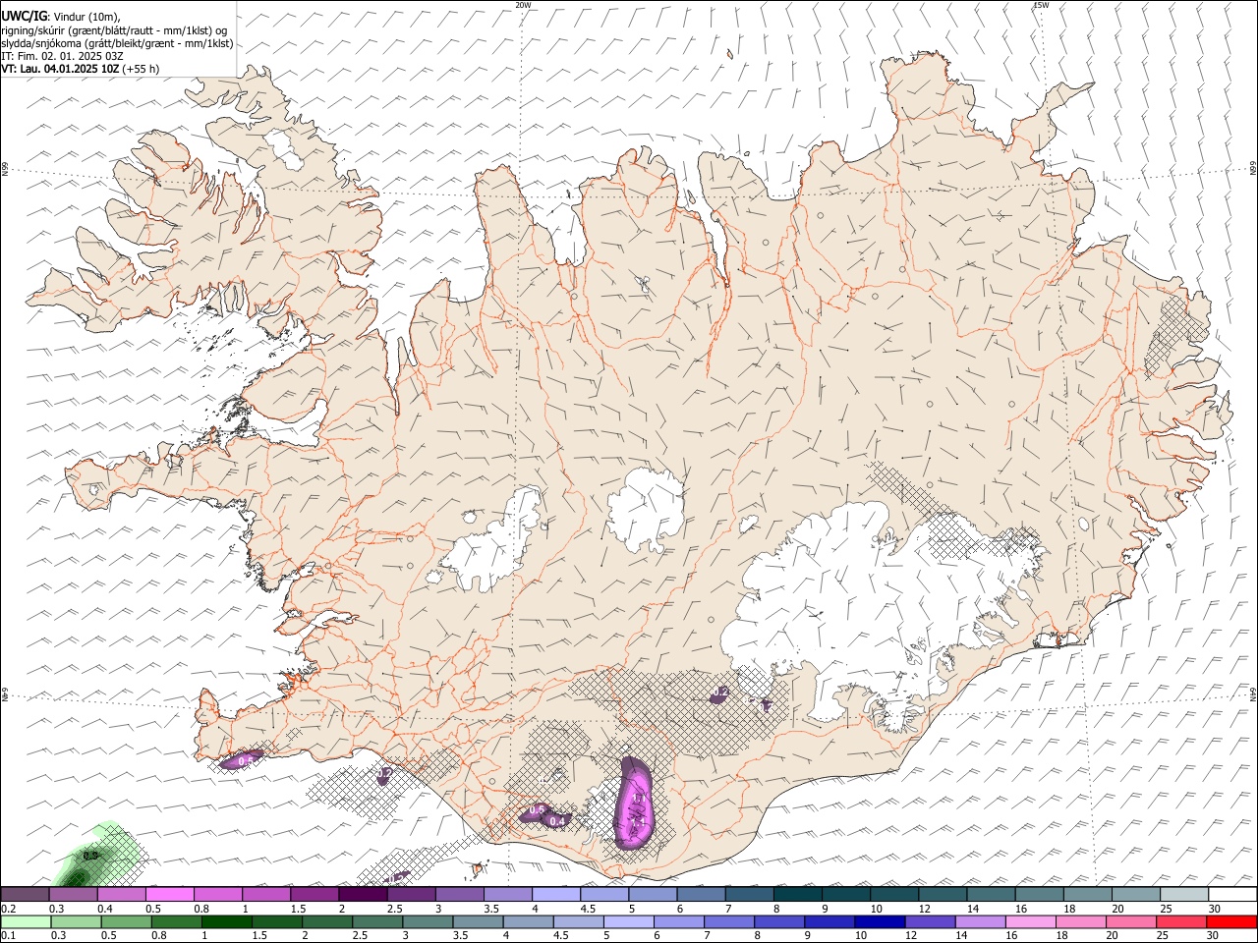Select the dark green 1 swatch in lower legend row
The height and width of the screenshot is (943, 1258).
pyautogui.click(x=227, y=922)
